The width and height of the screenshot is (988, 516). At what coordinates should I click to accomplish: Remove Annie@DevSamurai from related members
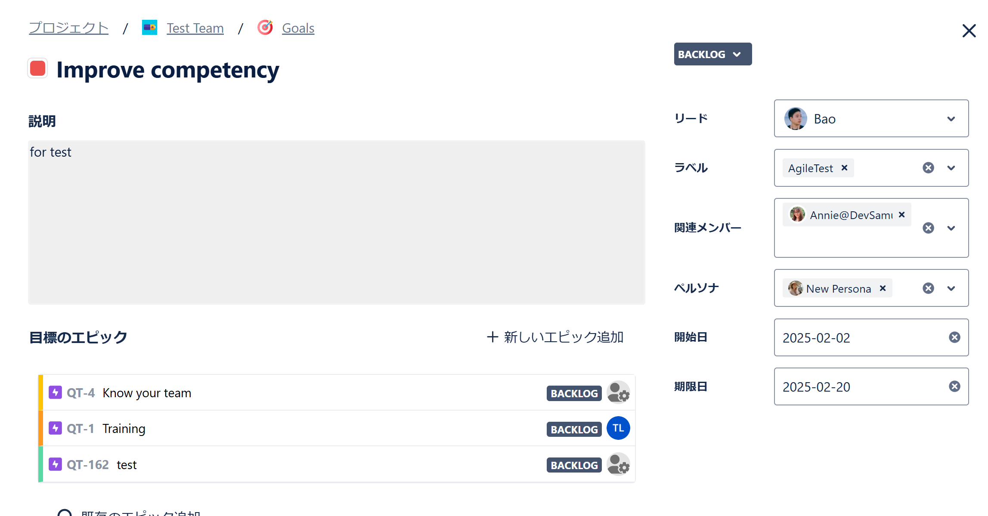[902, 215]
